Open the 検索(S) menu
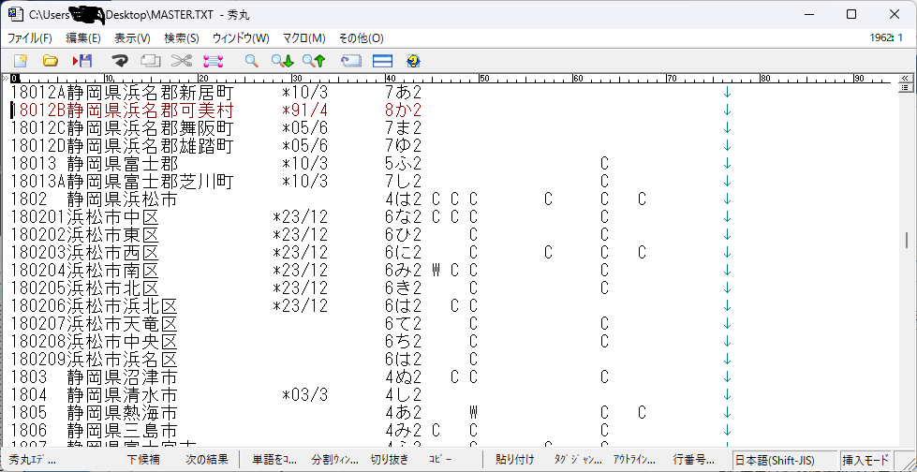 tap(181, 38)
